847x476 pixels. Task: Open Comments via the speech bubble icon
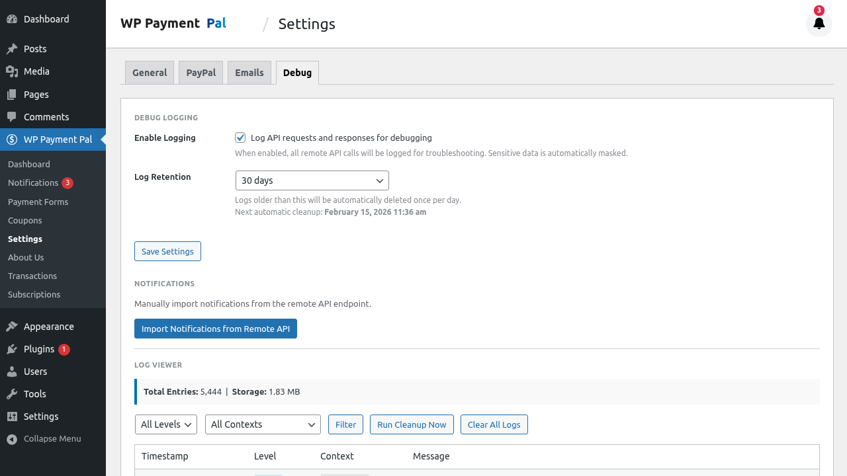[11, 116]
